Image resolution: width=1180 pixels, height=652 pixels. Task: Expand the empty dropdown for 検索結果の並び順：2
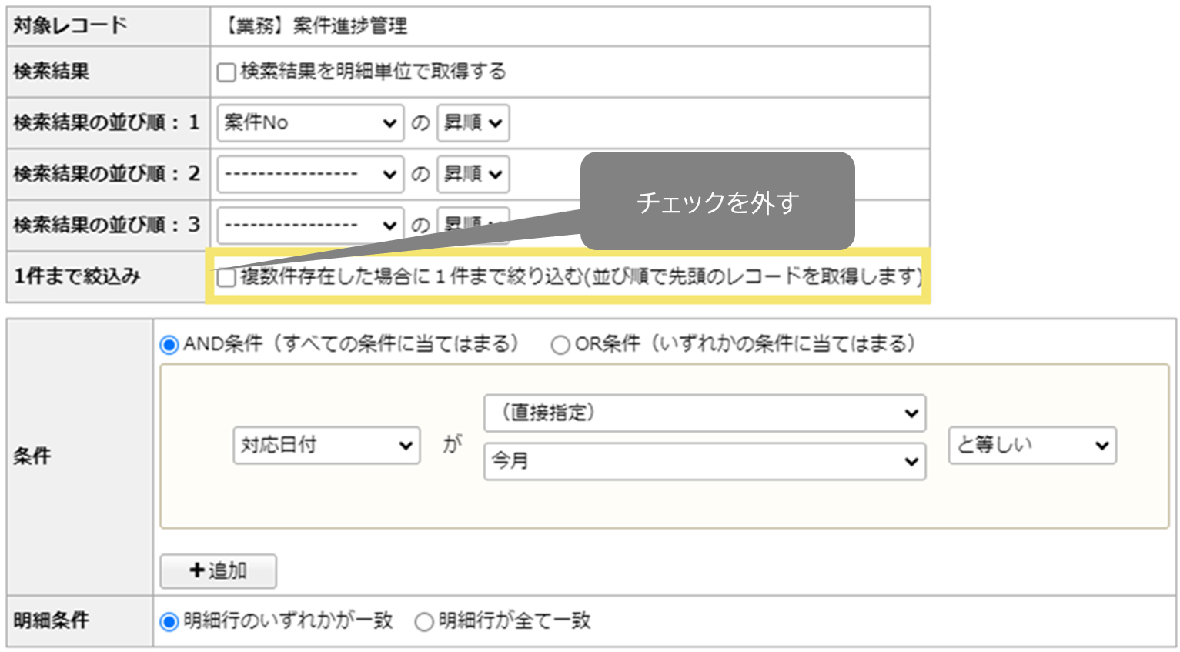[310, 174]
